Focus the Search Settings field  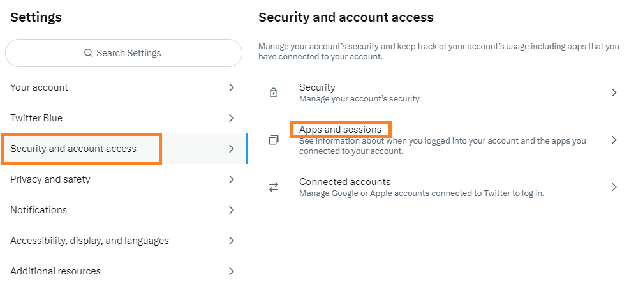tap(124, 53)
